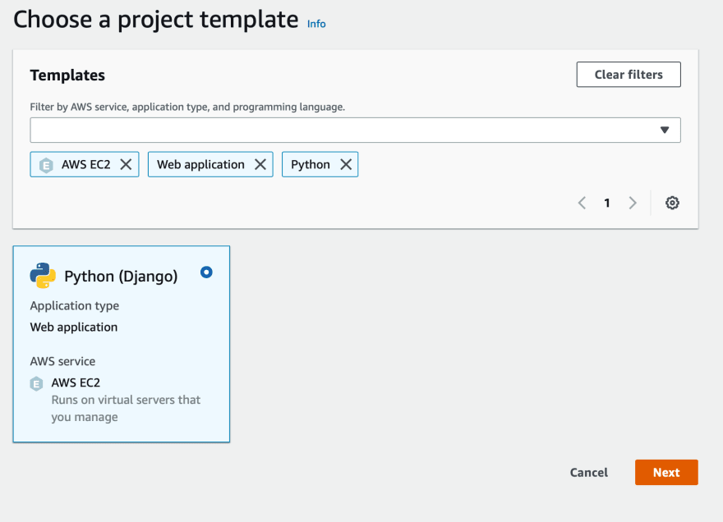
Task: Click the Cancel button
Action: [x=589, y=472]
